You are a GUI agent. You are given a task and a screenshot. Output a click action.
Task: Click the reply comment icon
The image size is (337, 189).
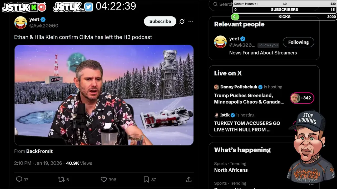pos(19,179)
